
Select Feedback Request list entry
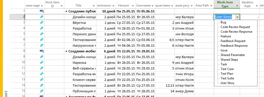233,41
